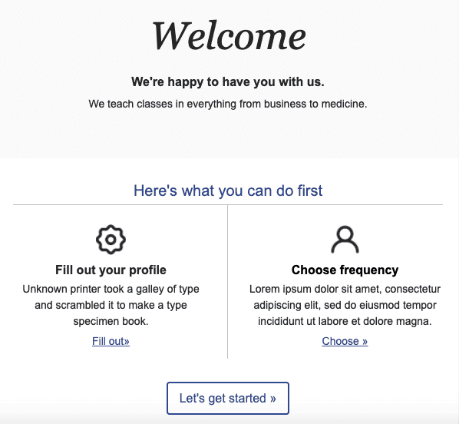Viewport: 459px width, 424px height.
Task: Click the 'Unknown printer took a galley' paragraph
Action: 111,305
